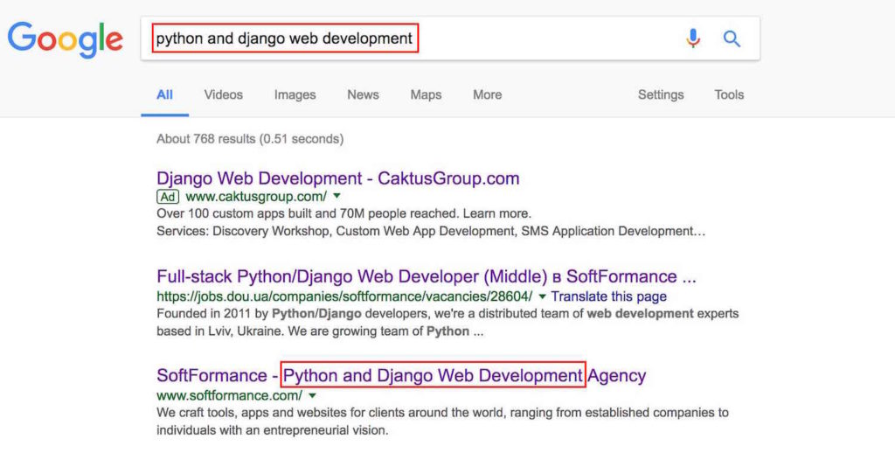Image resolution: width=895 pixels, height=460 pixels.
Task: Click Translate this page link
Action: 608,296
